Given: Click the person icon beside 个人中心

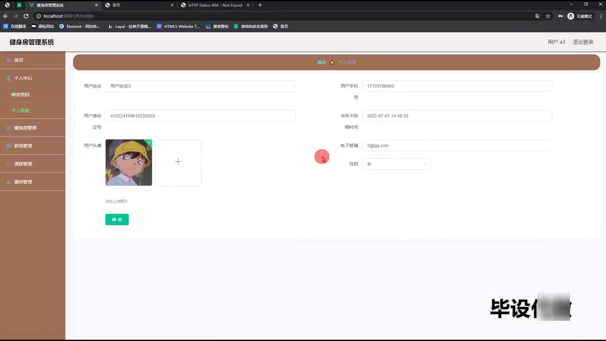Looking at the screenshot, I should tap(9, 78).
